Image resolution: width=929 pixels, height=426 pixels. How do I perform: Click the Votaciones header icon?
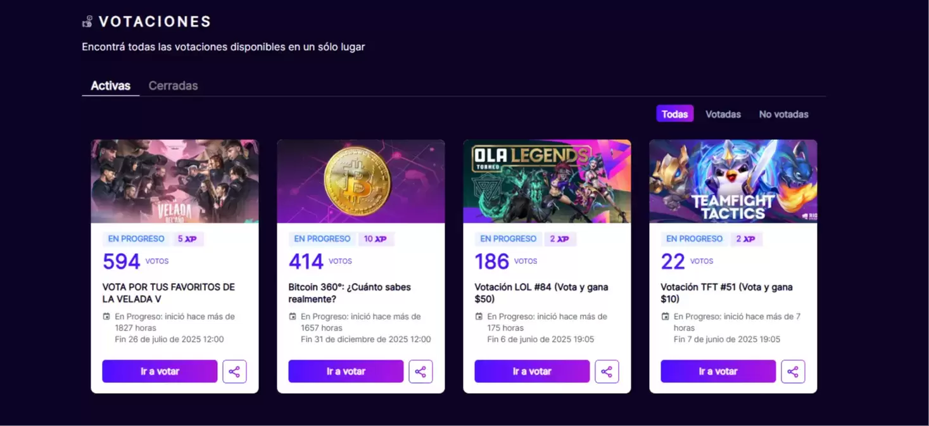pyautogui.click(x=87, y=22)
